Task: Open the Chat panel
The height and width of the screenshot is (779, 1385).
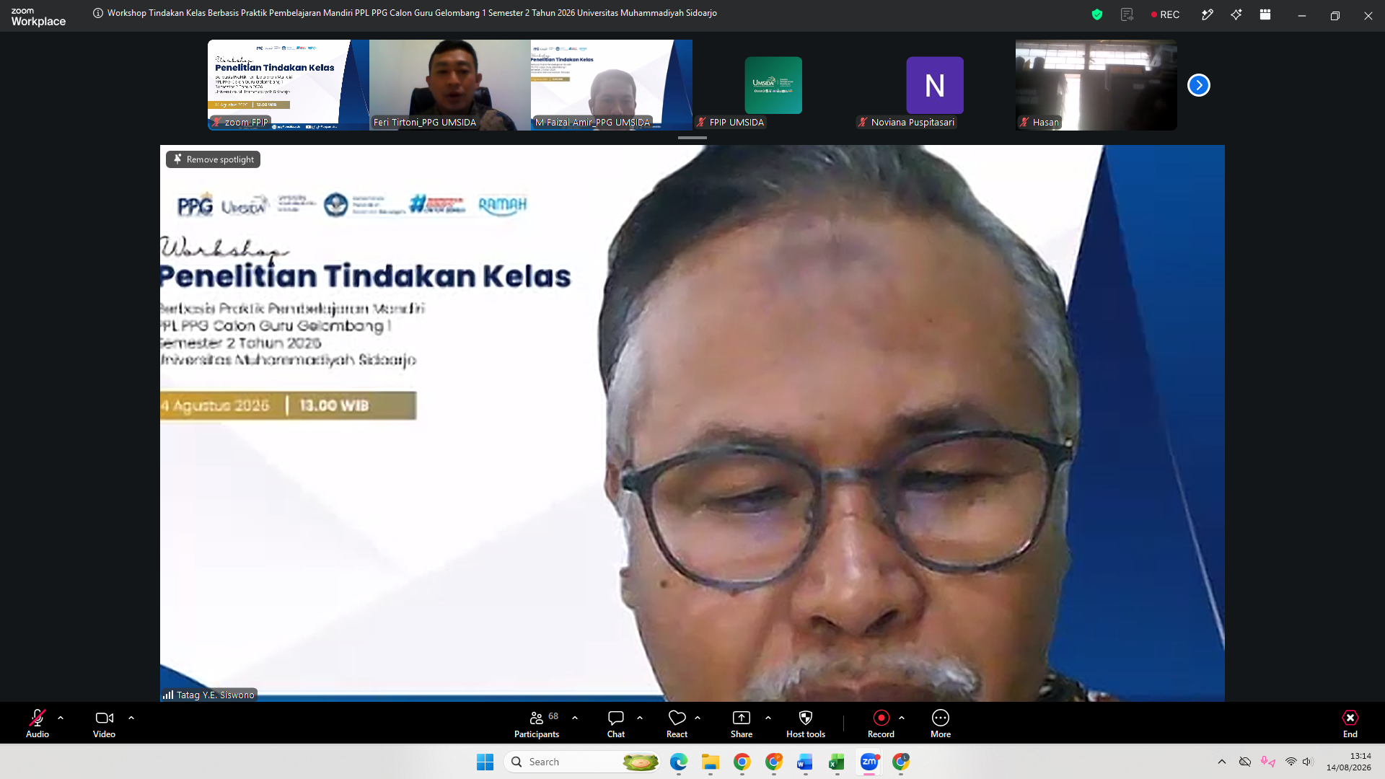Action: pyautogui.click(x=616, y=723)
